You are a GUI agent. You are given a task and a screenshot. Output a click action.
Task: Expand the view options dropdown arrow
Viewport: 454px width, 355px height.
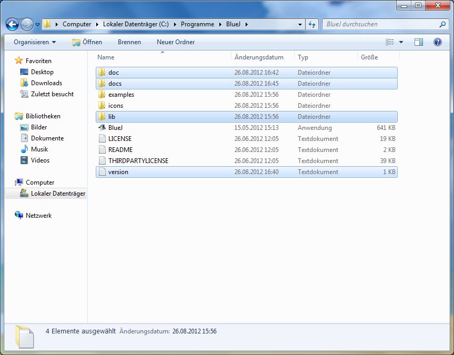[401, 42]
